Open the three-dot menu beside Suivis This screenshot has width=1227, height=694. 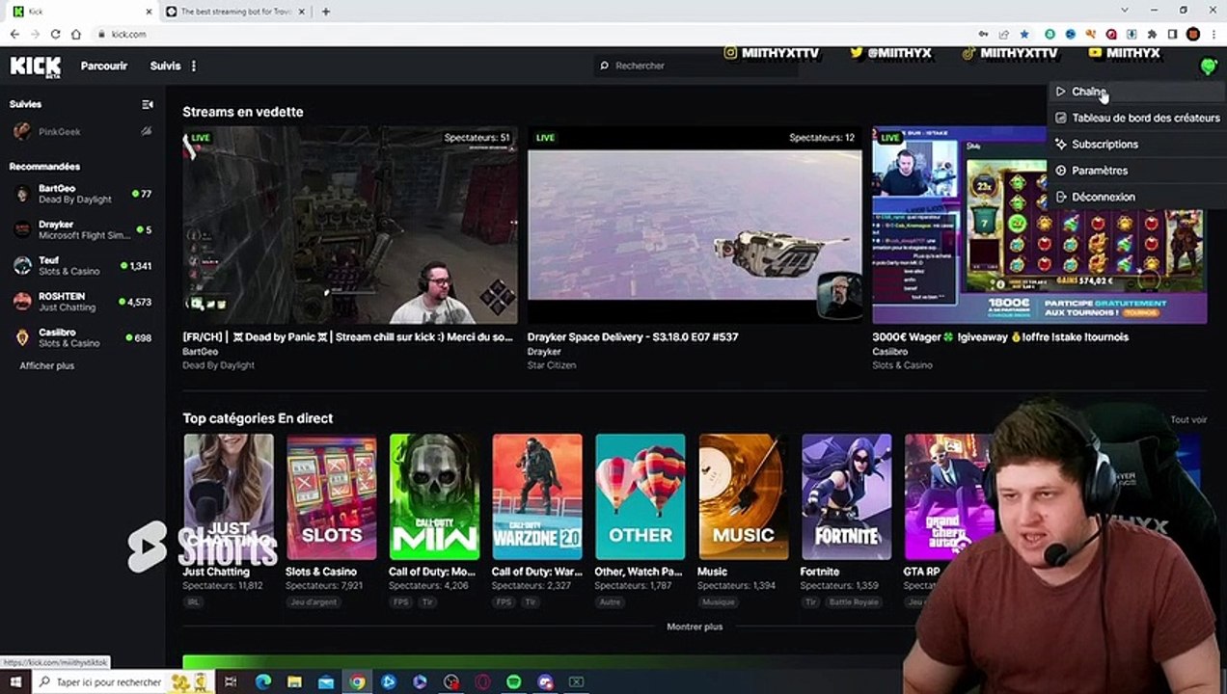tap(194, 66)
